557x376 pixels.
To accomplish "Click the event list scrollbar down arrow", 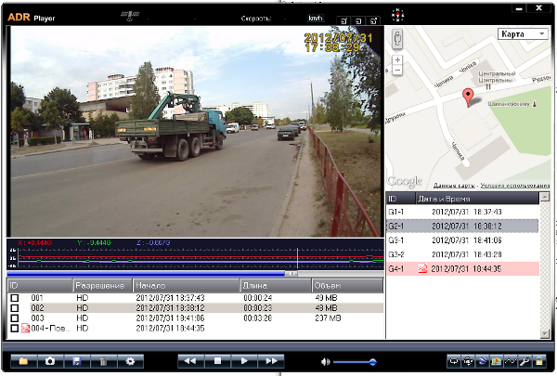I will pyautogui.click(x=545, y=333).
